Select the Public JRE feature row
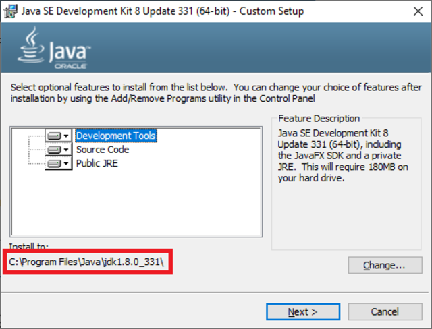432x329 pixels. tap(97, 163)
